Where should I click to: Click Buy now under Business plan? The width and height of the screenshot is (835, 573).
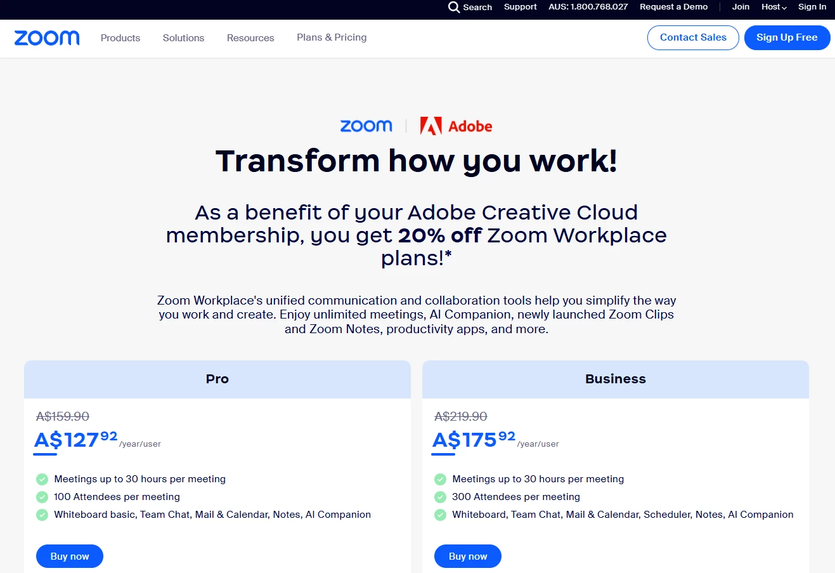click(468, 557)
